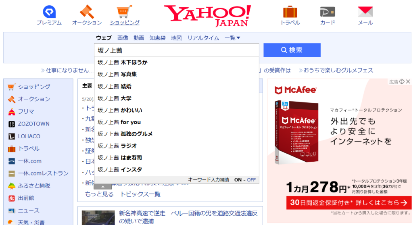Open the Shopping (ショッピング) cart icon in header
Image resolution: width=413 pixels, height=225 pixels.
coord(124,12)
